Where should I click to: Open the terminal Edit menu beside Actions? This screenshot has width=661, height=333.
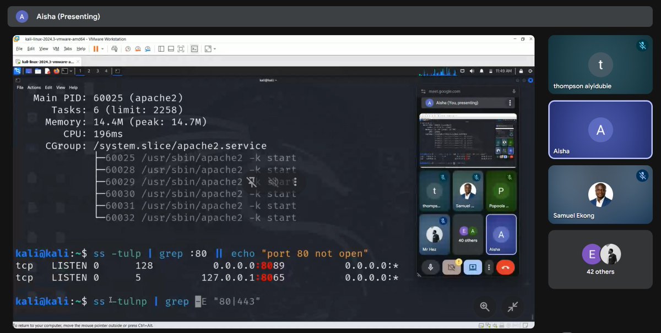coord(48,88)
